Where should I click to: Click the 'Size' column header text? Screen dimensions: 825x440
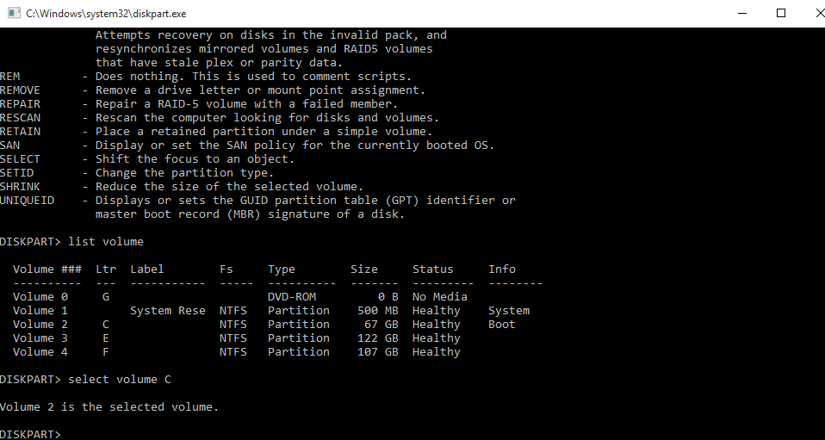tap(364, 269)
